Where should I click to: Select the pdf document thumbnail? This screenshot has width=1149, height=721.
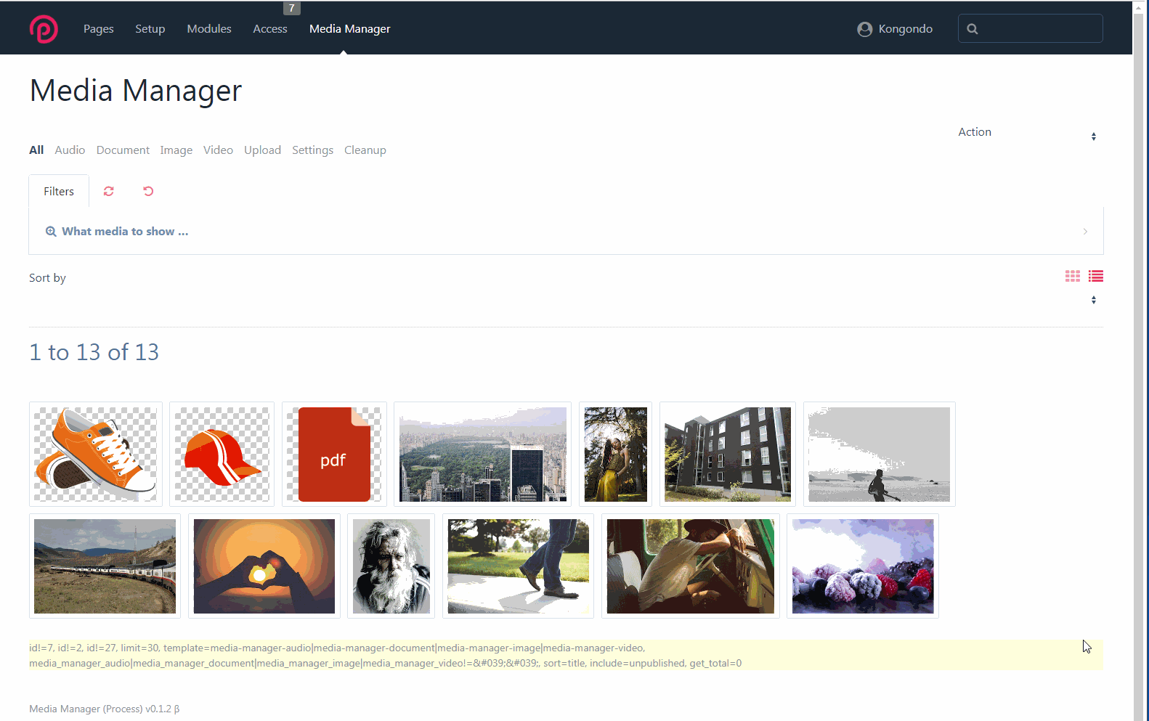pyautogui.click(x=334, y=455)
